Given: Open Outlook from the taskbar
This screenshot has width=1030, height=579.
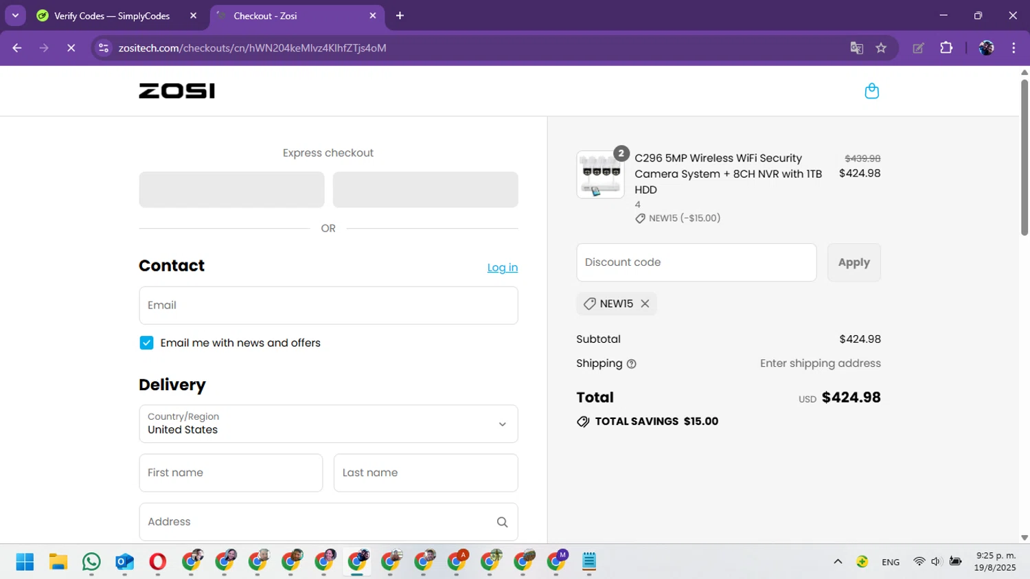Looking at the screenshot, I should [124, 562].
